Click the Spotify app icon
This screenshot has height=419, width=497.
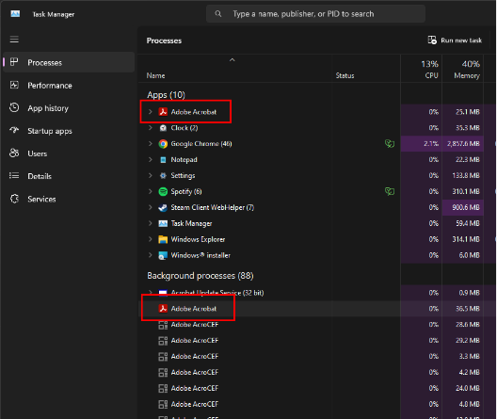tap(163, 191)
